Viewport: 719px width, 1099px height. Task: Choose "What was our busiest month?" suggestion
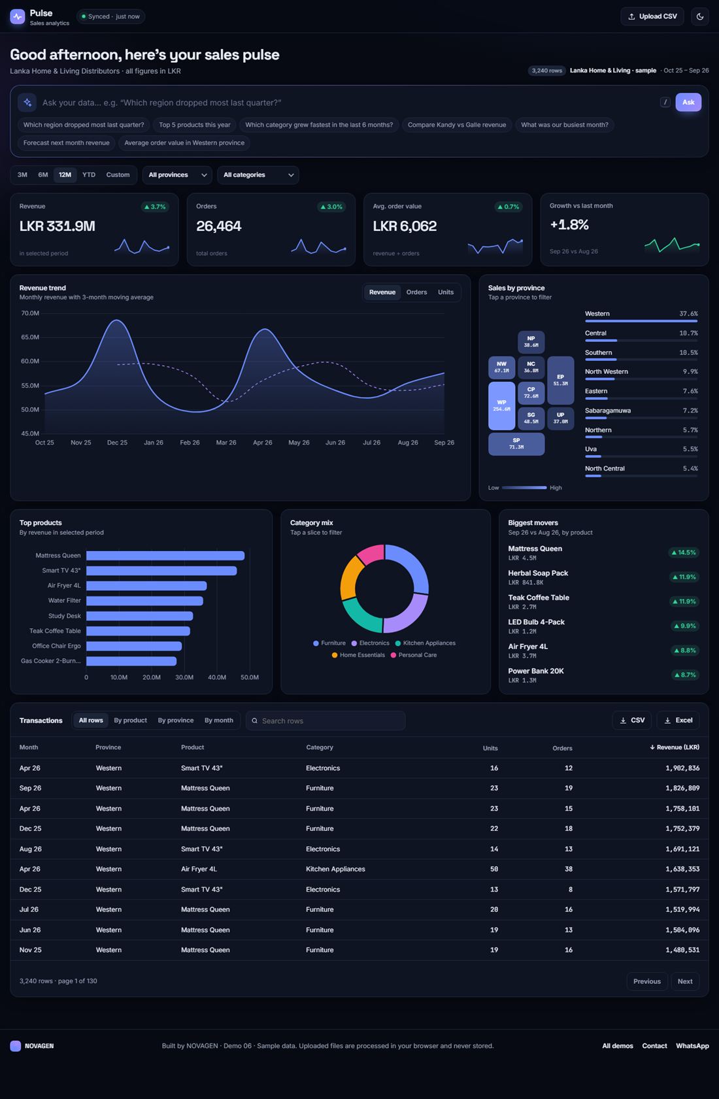coord(565,125)
